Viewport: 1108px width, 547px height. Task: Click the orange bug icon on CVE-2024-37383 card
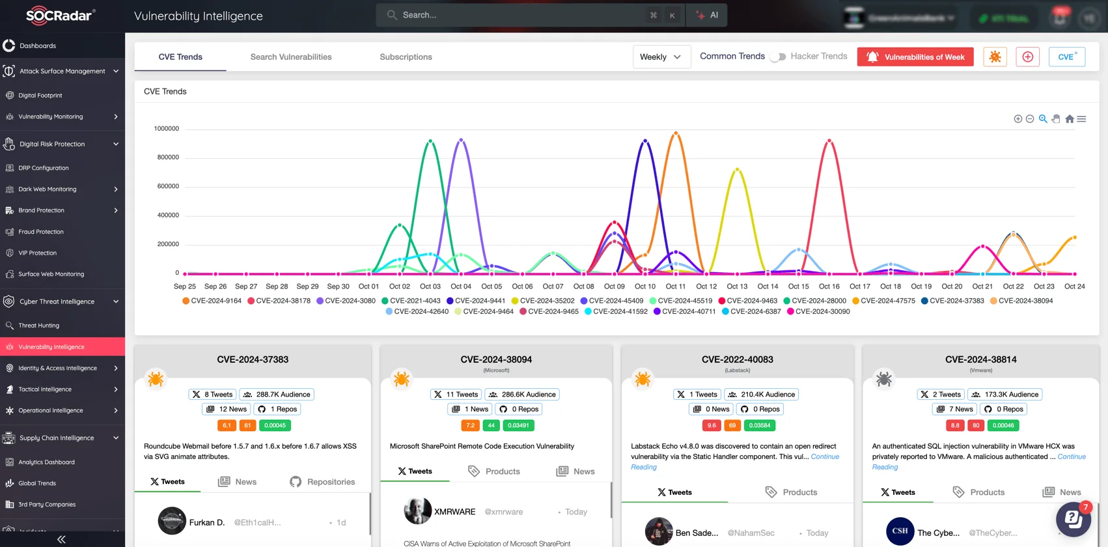tap(156, 378)
